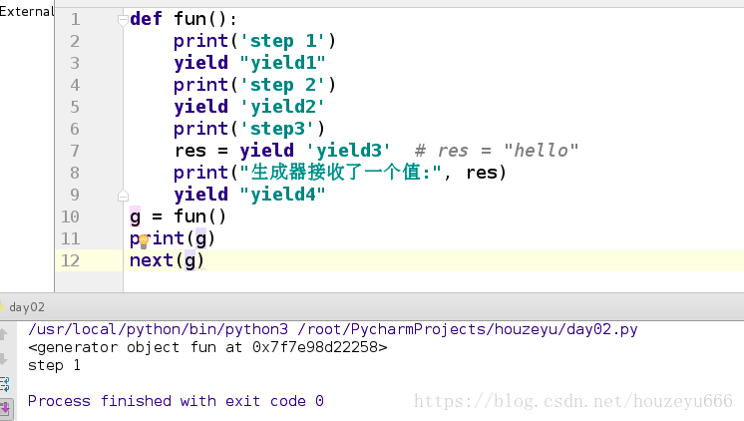Click gutter line number 5
The width and height of the screenshot is (744, 421).
coord(75,107)
